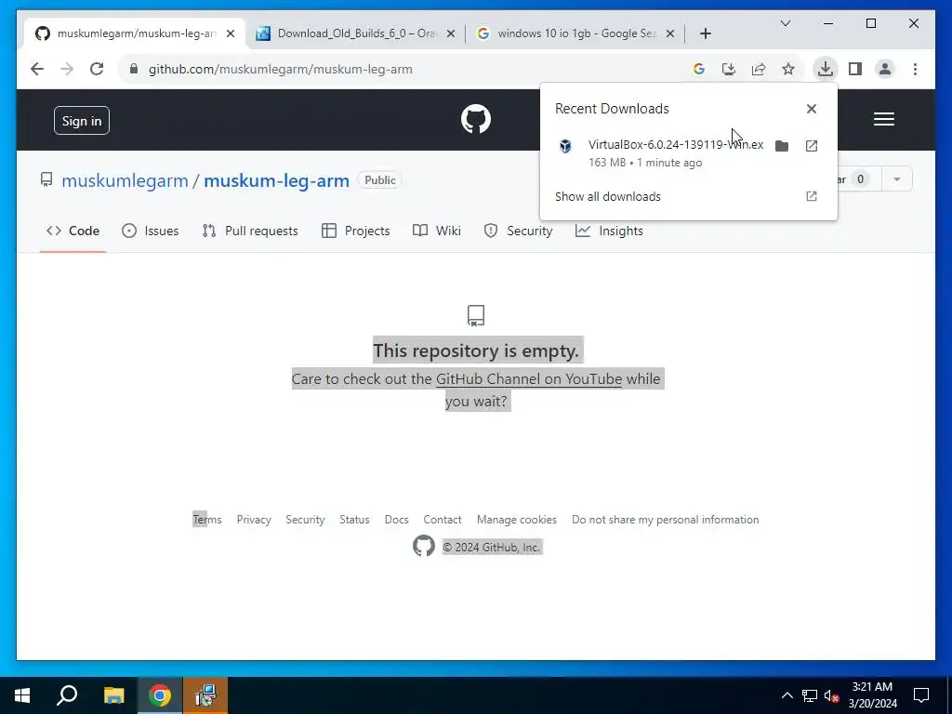This screenshot has height=714, width=952.
Task: Click the Chrome downloads toolbar icon
Action: point(825,69)
